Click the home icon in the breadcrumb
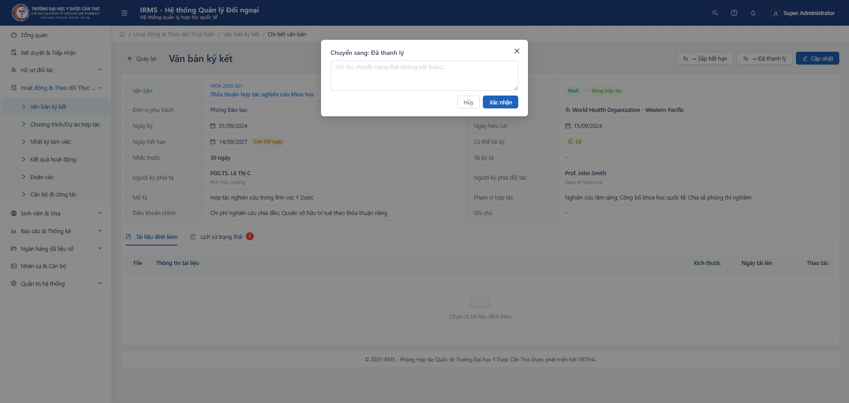 122,35
